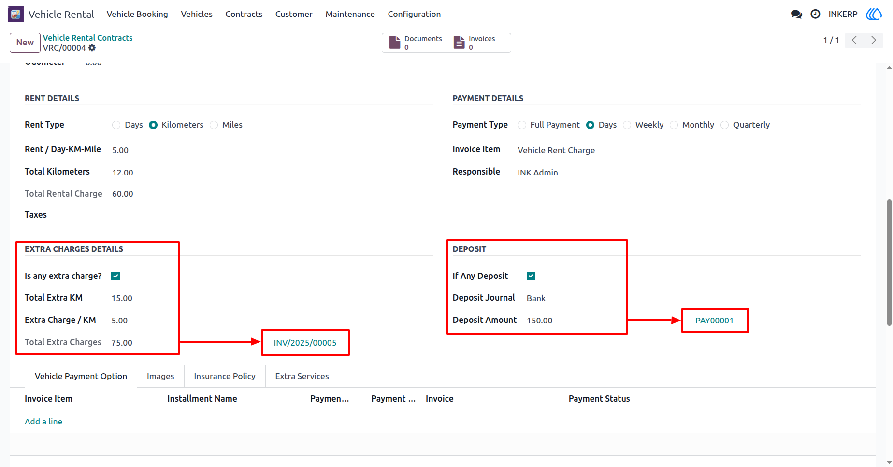This screenshot has width=893, height=467.
Task: Open the INV/2025/00005 invoice link
Action: tap(305, 343)
